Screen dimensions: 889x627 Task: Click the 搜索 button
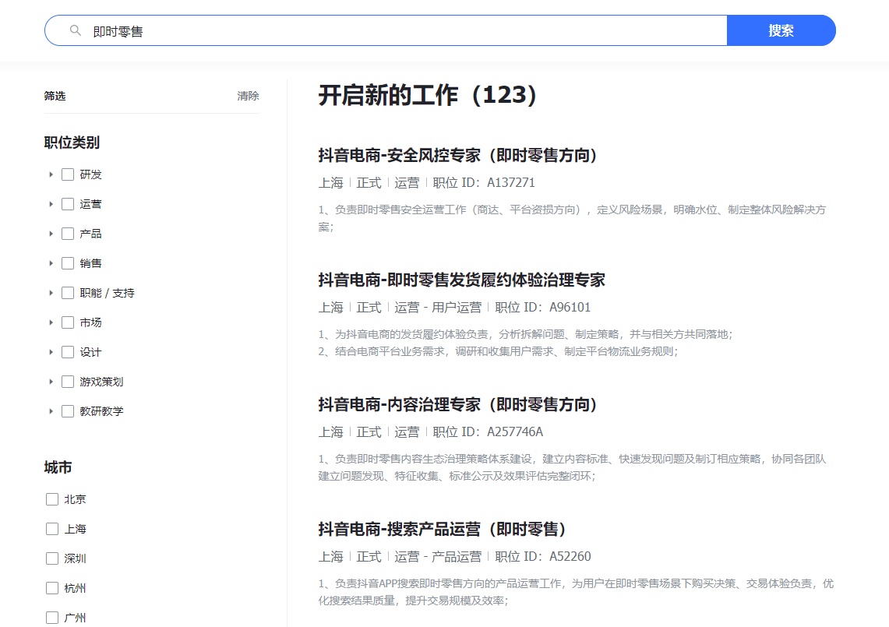(x=781, y=30)
